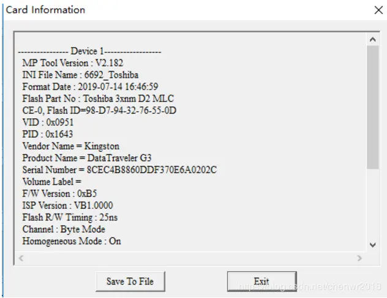The height and width of the screenshot is (298, 387).
Task: Click the 'CE-0, Flash ID=98-D7-94-32-76-55-0D' line
Action: (99, 111)
